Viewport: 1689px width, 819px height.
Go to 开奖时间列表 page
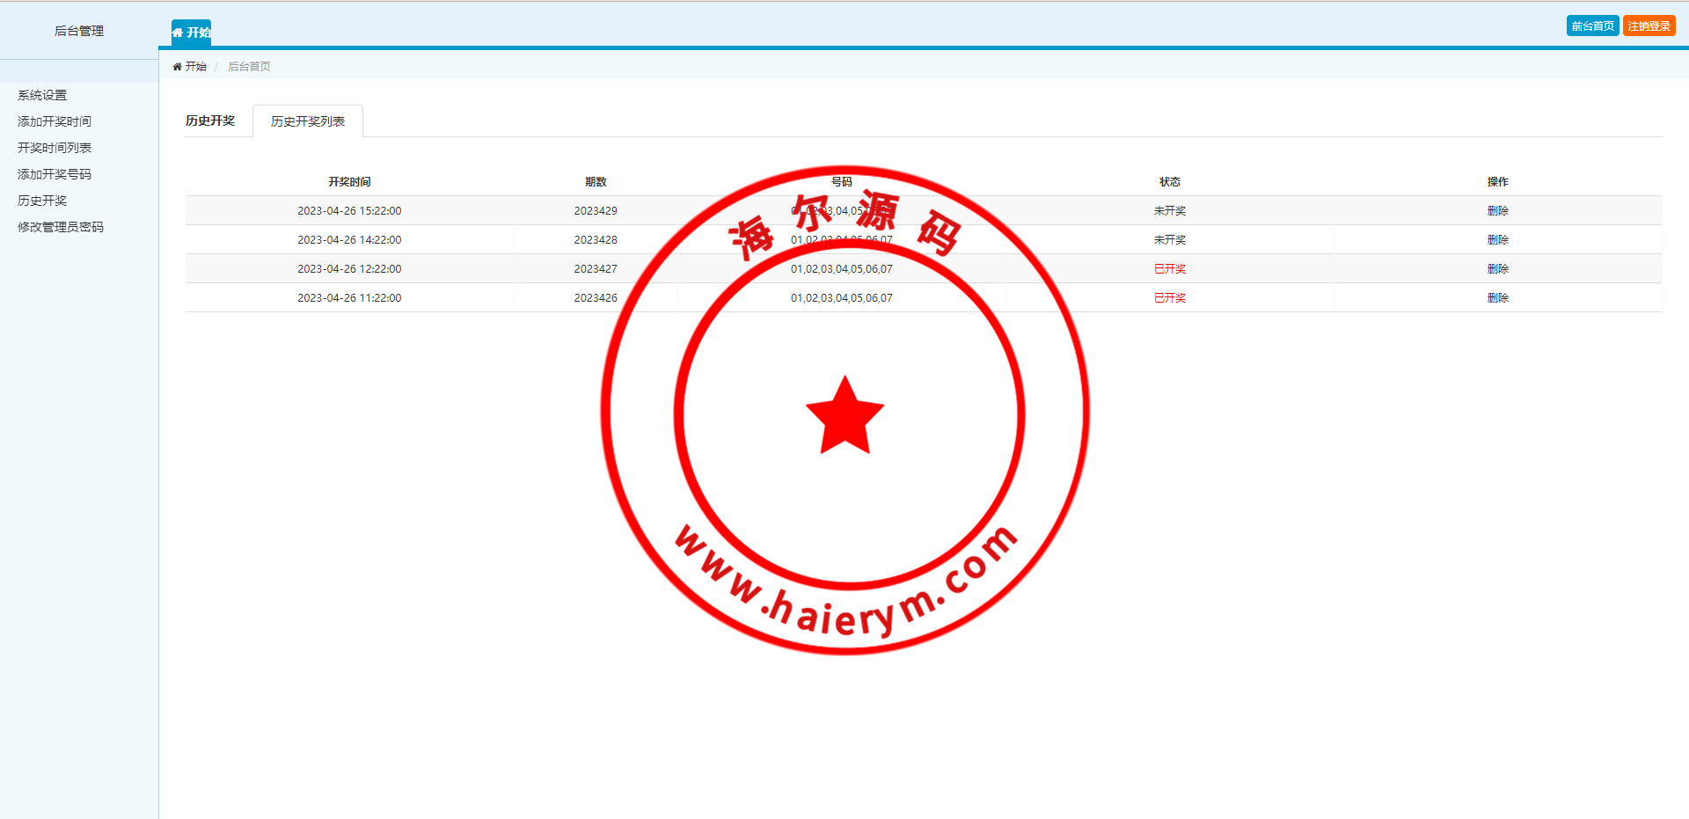pyautogui.click(x=55, y=148)
